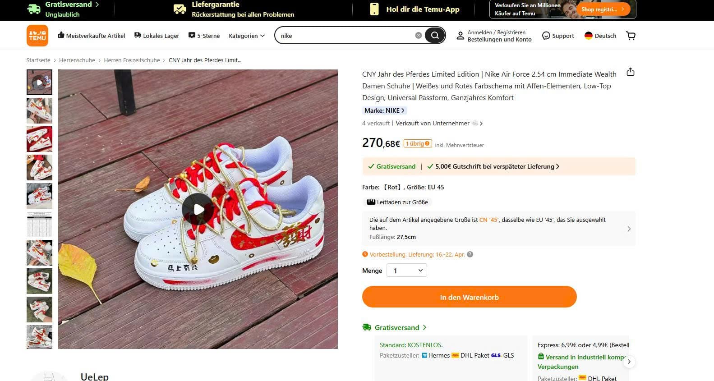714x381 pixels.
Task: Open the Menge quantity dropdown
Action: 407,271
